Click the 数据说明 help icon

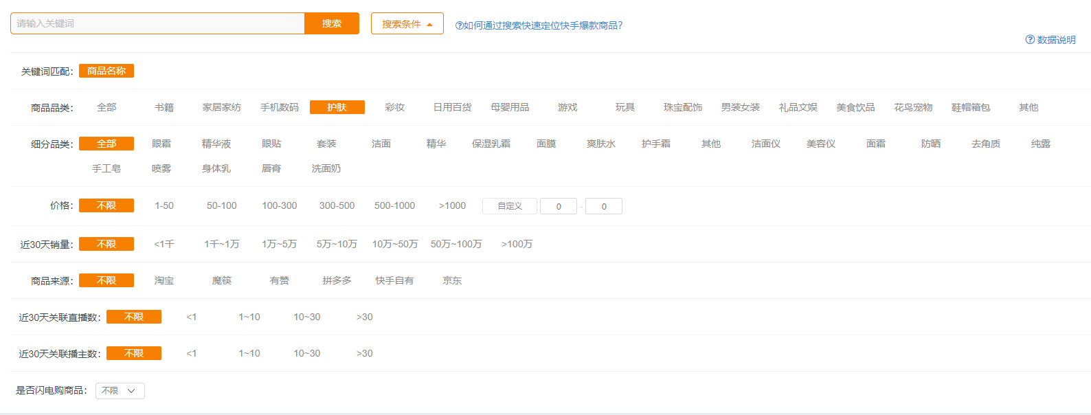(x=1030, y=40)
